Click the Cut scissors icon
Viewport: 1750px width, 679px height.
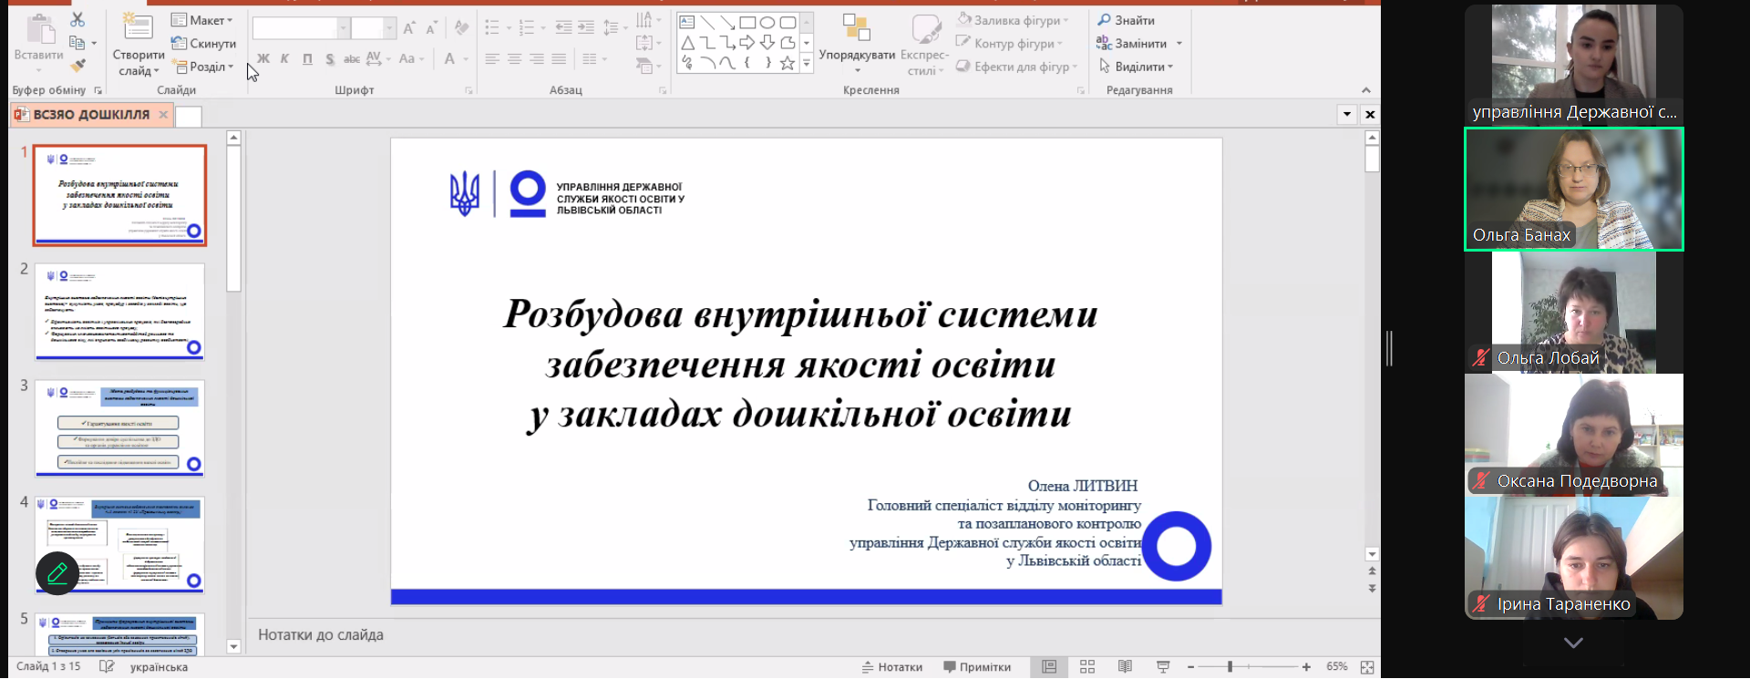click(77, 20)
